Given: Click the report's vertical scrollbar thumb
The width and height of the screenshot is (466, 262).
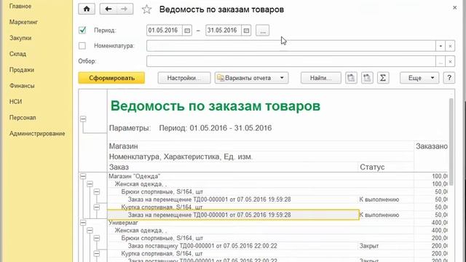Looking at the screenshot, I should click(x=451, y=142).
